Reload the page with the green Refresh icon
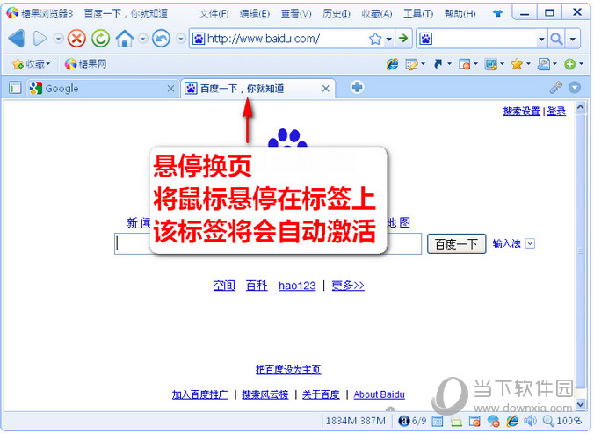This screenshot has height=434, width=594. coord(100,39)
